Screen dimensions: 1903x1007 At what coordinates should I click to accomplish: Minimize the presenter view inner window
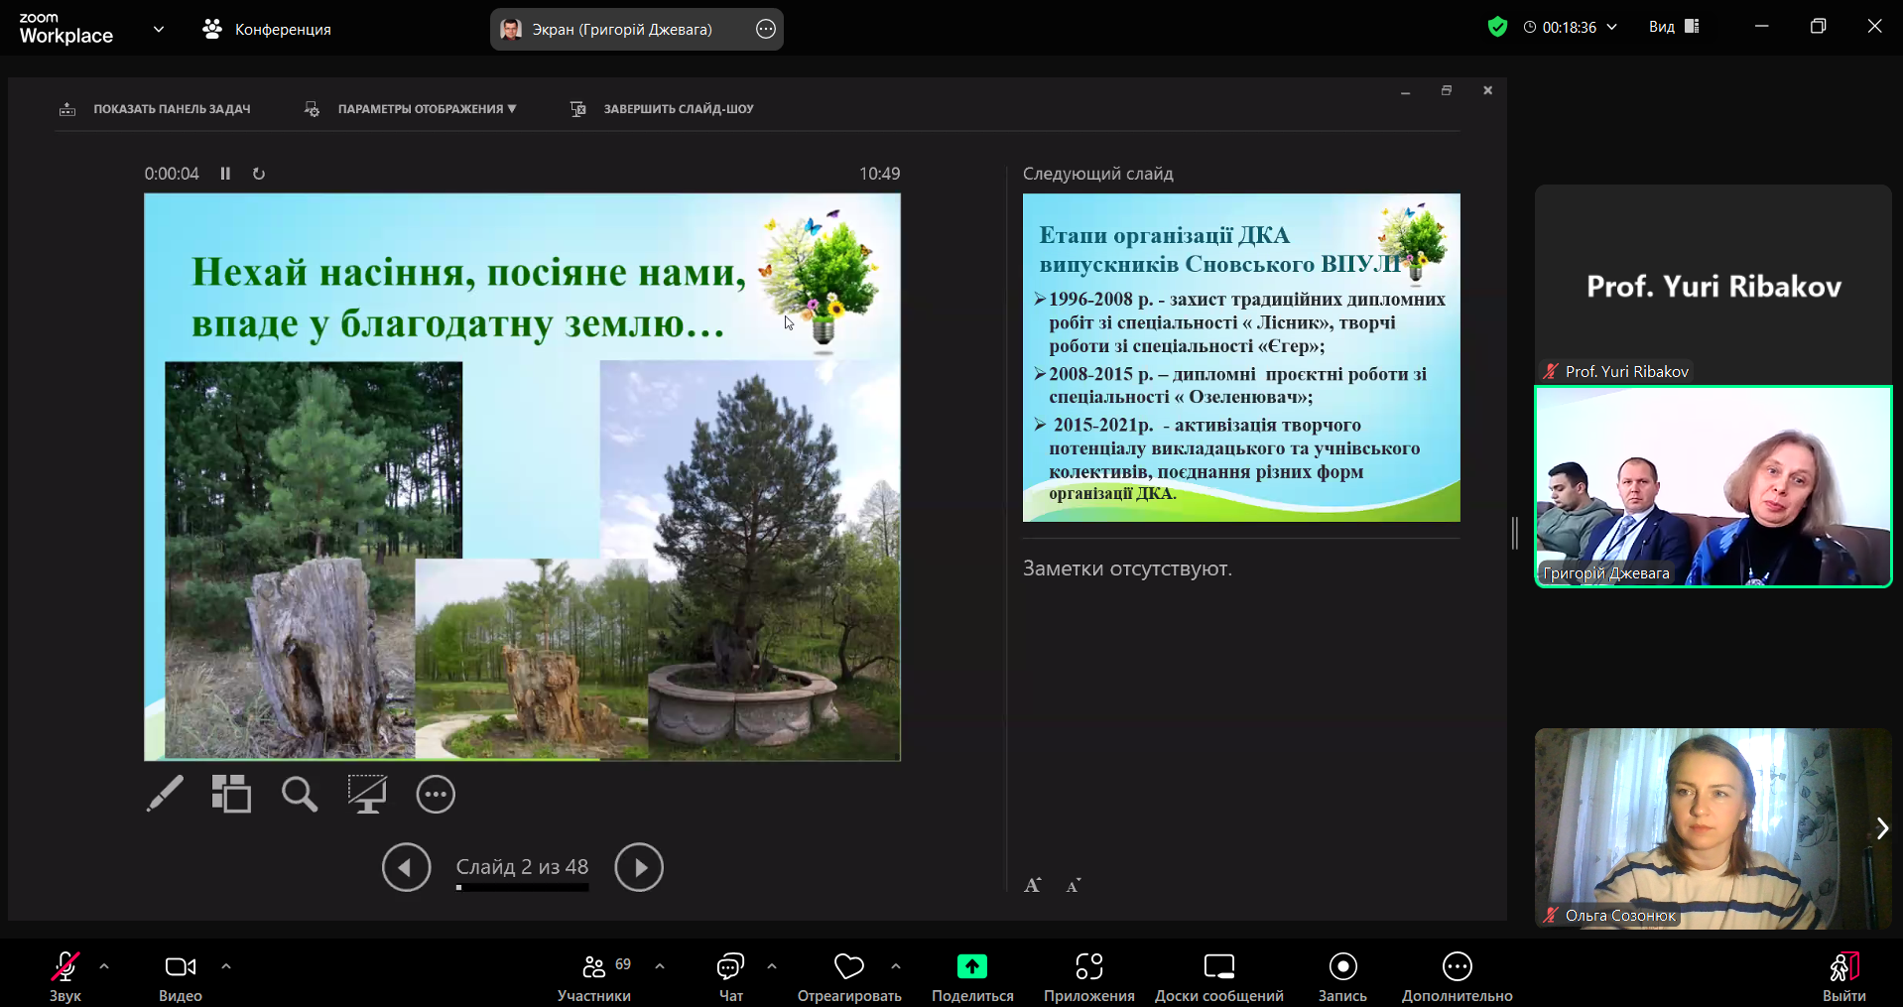[1406, 91]
